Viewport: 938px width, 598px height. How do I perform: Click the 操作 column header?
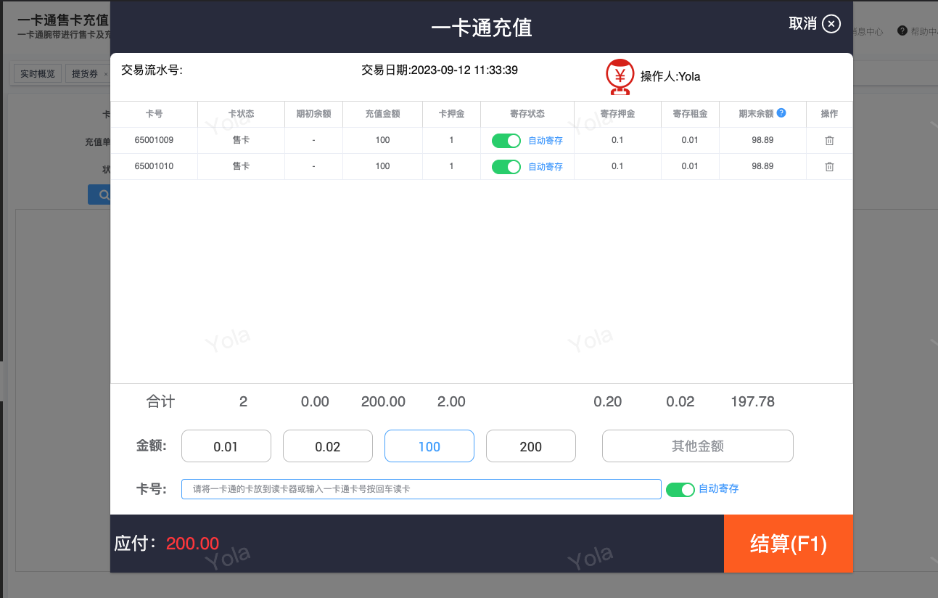pos(829,114)
